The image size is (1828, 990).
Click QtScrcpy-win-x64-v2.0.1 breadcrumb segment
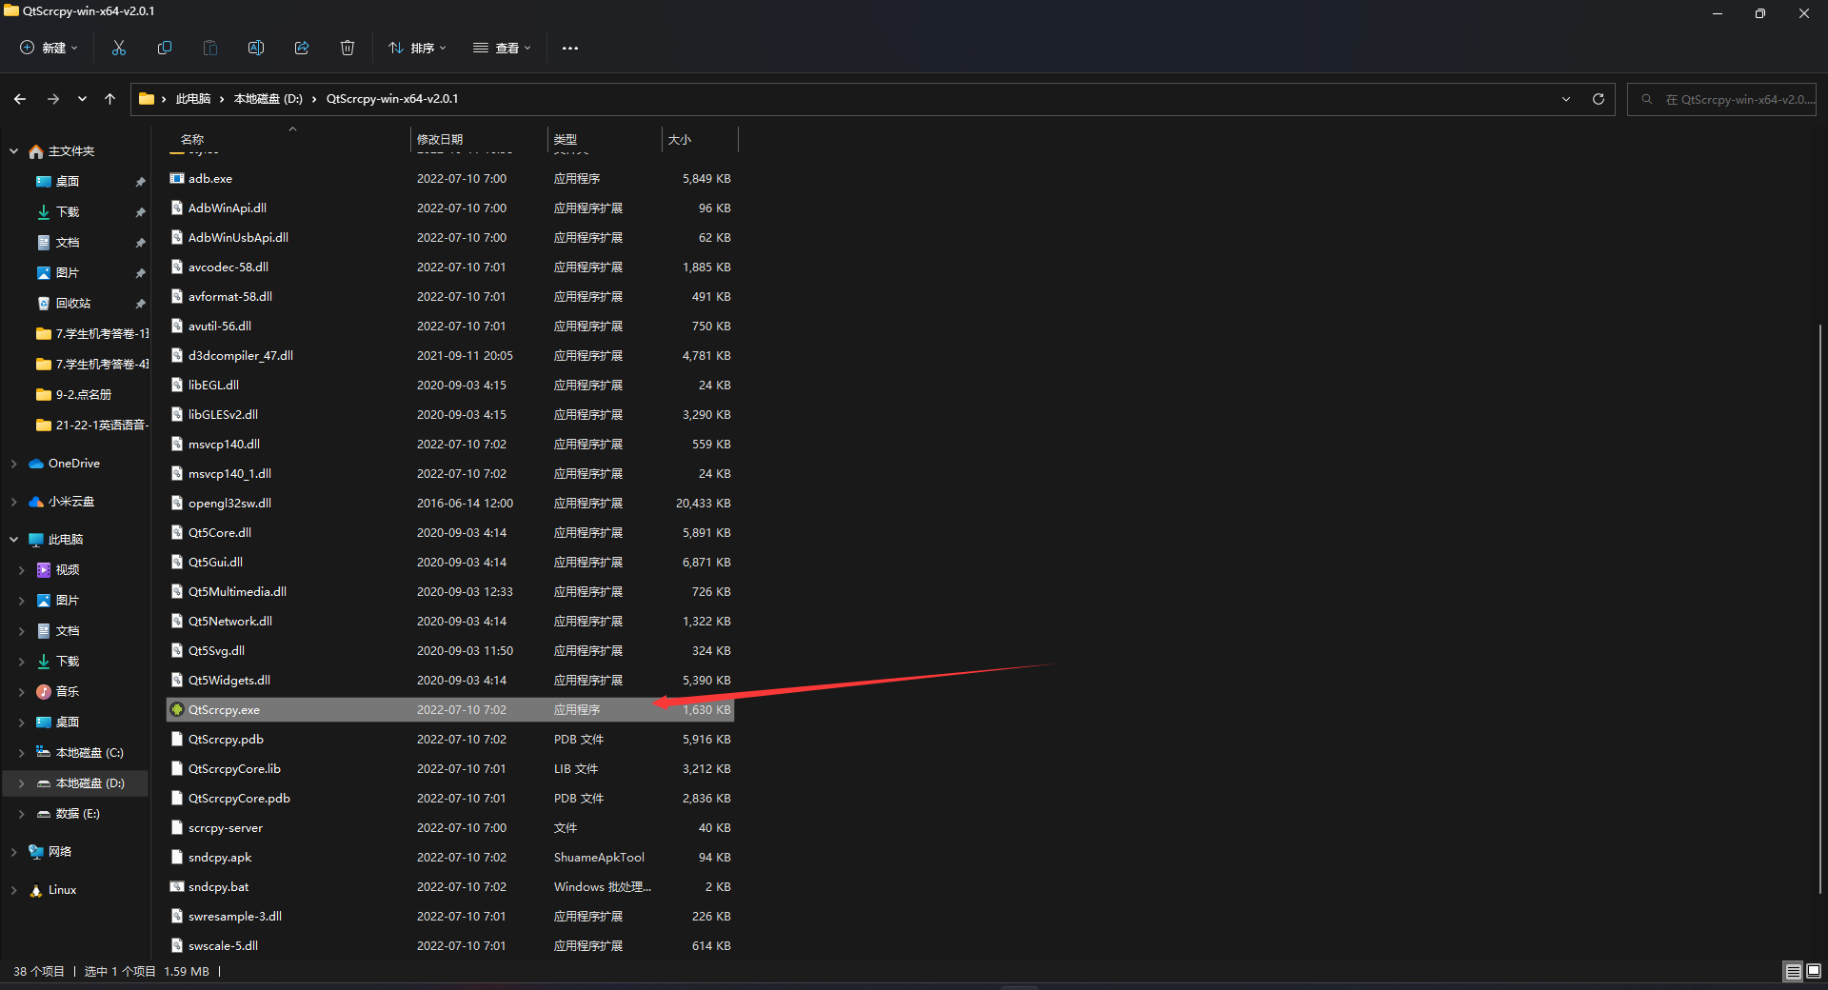(x=392, y=99)
